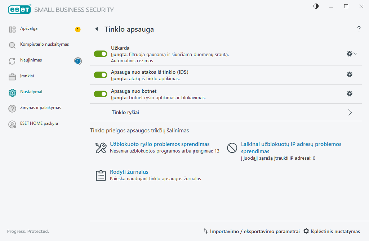Open the Apžvalga overview icon in sidebar

[x=12, y=29]
